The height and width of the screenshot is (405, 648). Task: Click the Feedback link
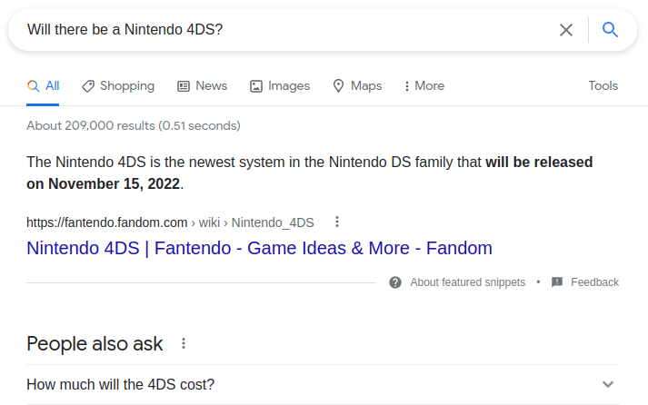click(x=594, y=282)
